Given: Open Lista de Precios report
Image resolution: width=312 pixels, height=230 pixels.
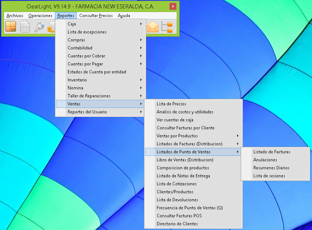Looking at the screenshot, I should click(x=171, y=104).
